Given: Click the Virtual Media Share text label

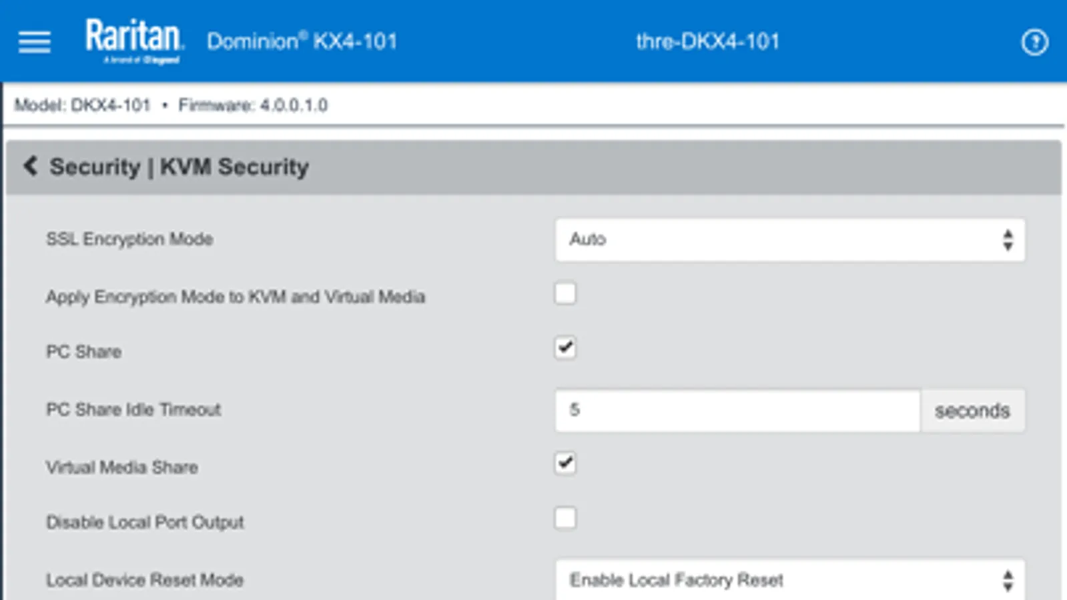Looking at the screenshot, I should [x=121, y=467].
